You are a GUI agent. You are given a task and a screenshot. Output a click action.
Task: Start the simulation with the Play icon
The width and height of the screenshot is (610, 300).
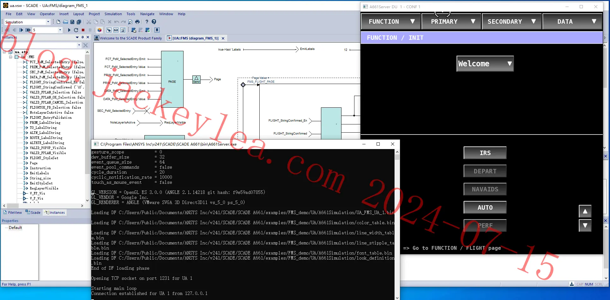69,30
